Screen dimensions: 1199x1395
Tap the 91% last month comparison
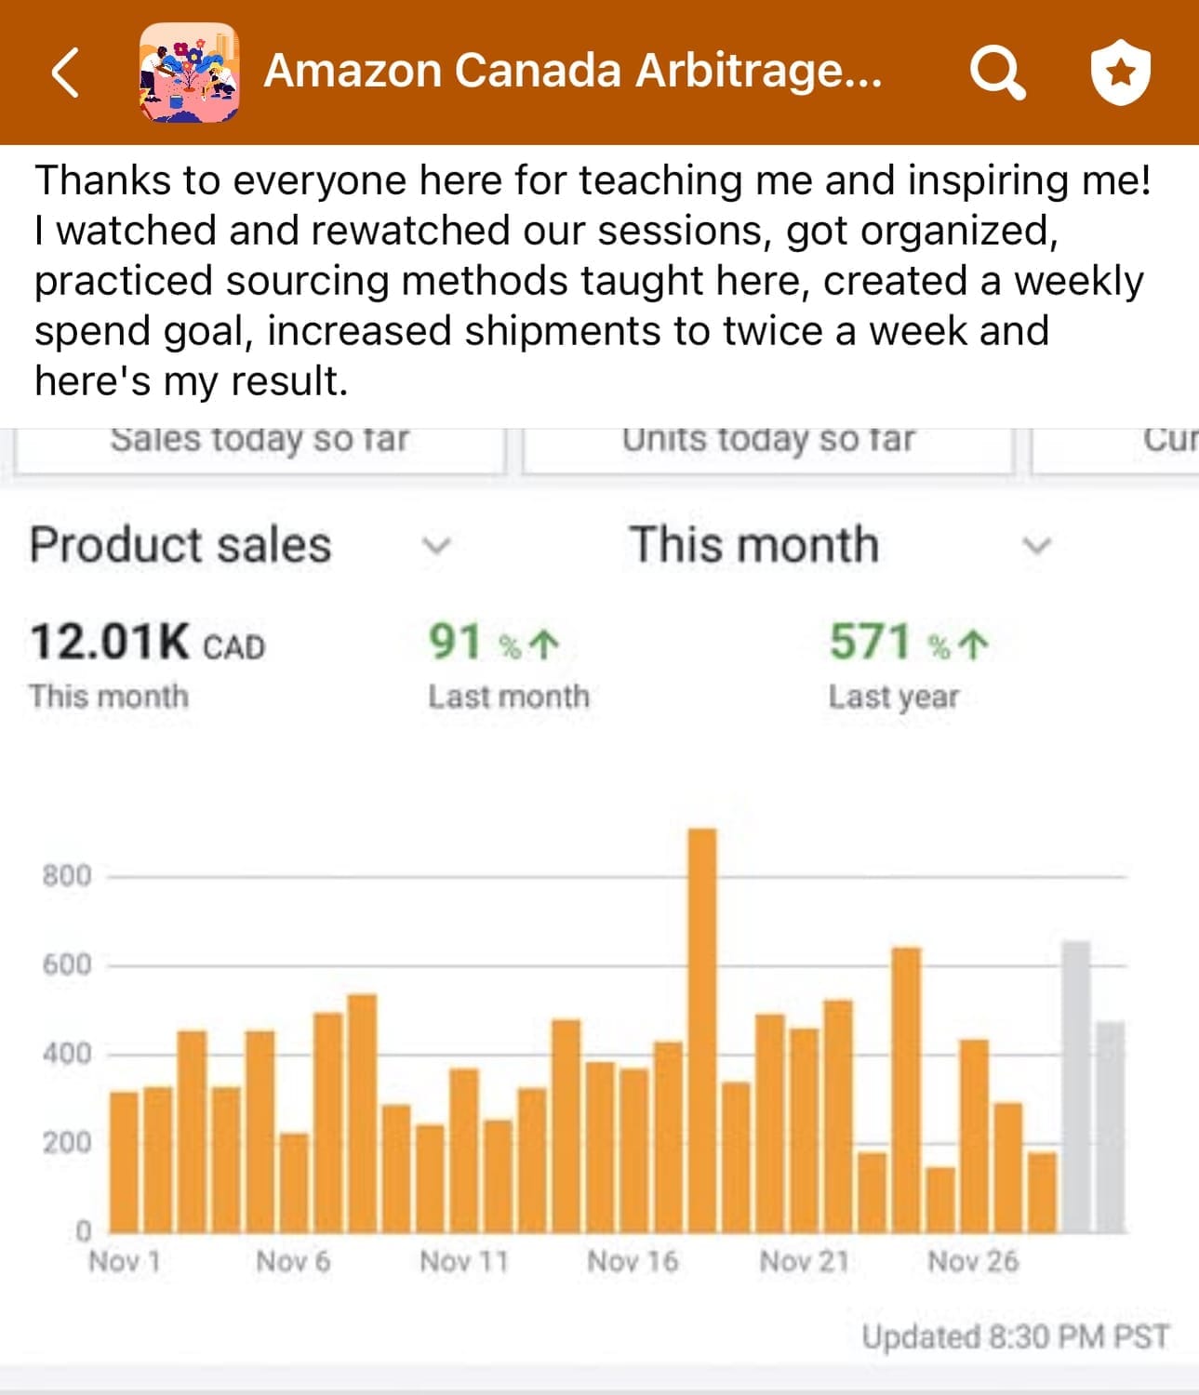pos(494,643)
